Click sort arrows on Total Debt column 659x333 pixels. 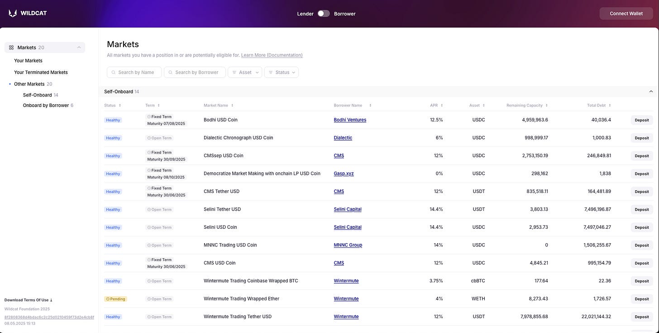pos(610,106)
